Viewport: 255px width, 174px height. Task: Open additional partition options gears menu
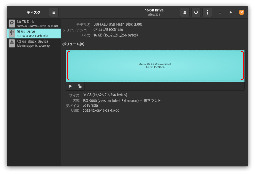tap(80, 86)
